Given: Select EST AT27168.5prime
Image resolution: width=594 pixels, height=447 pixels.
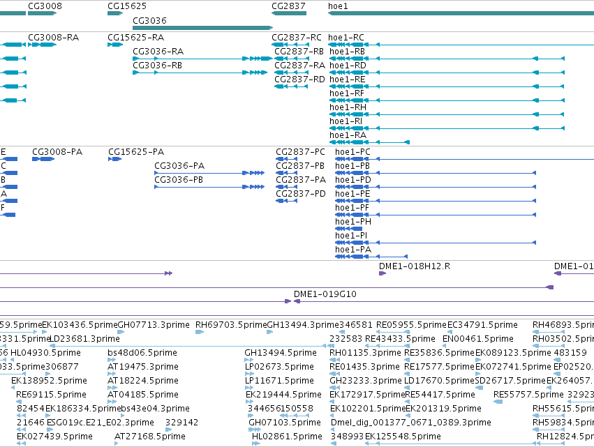Looking at the screenshot, I should pyautogui.click(x=150, y=437).
